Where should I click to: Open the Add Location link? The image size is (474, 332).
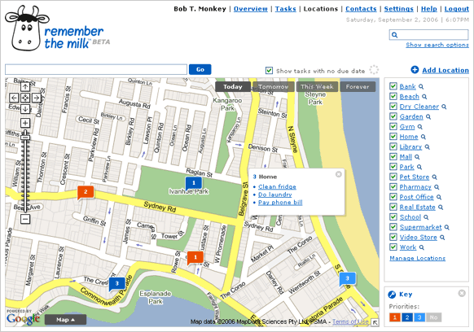pyautogui.click(x=445, y=70)
